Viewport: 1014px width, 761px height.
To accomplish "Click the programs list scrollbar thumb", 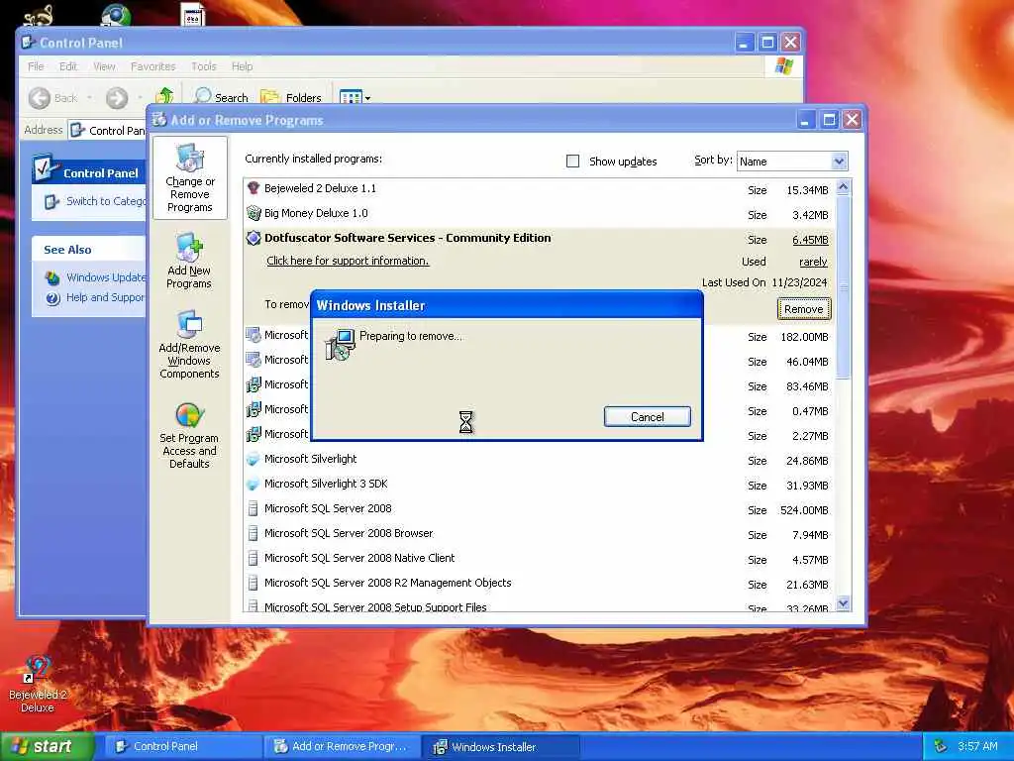I will coord(843,286).
